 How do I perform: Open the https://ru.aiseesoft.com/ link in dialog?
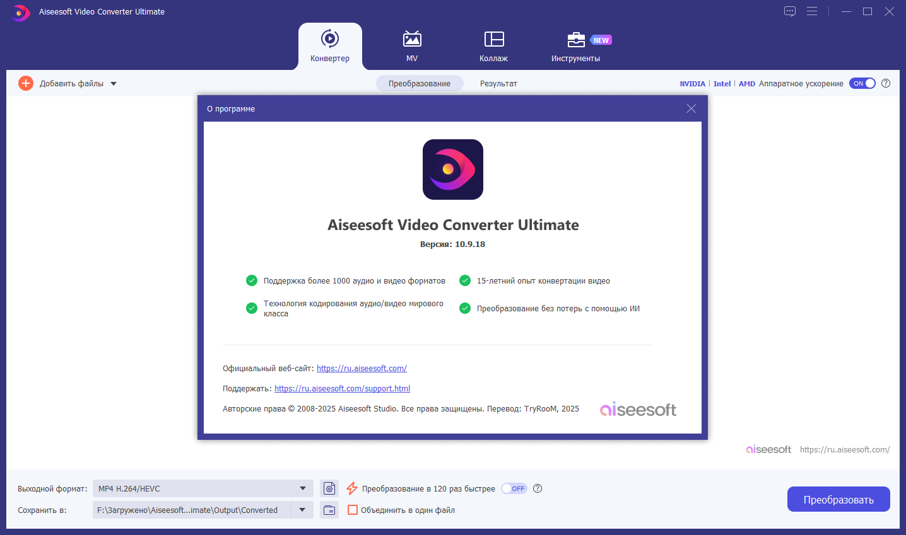pyautogui.click(x=362, y=369)
